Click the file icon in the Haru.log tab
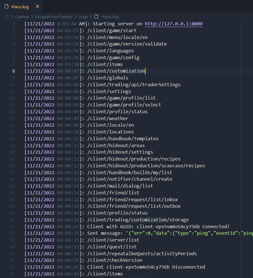Screen dimensions: 253x278 (7, 6)
